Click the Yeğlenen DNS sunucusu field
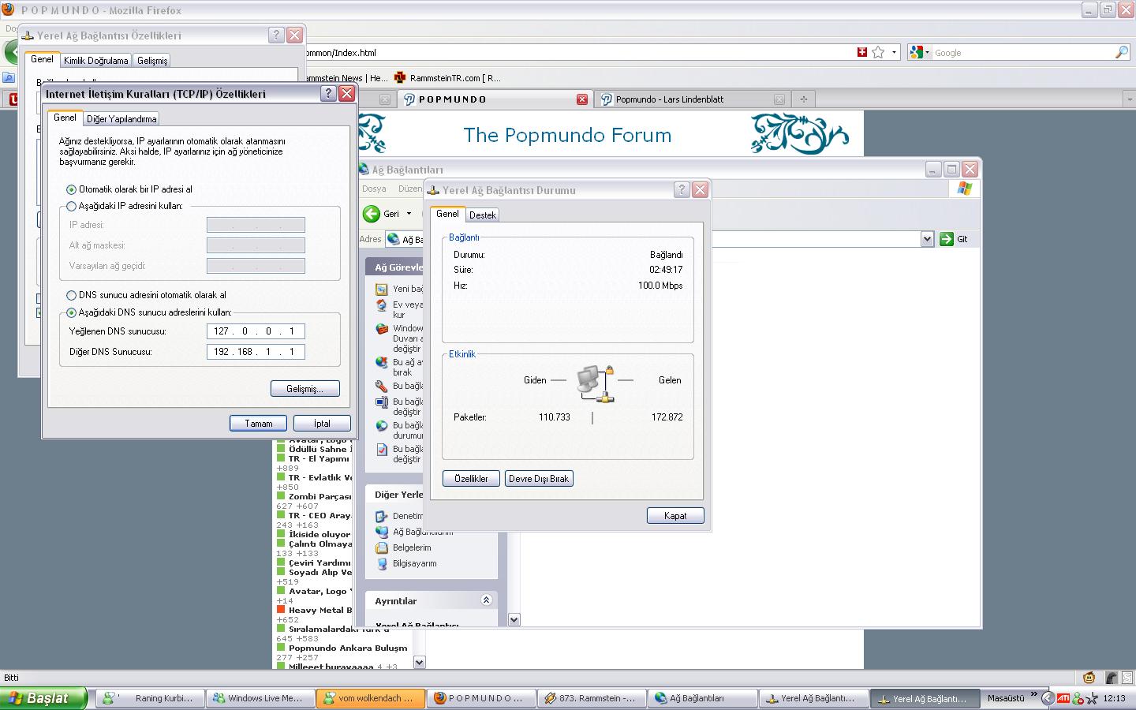This screenshot has width=1136, height=710. [256, 331]
